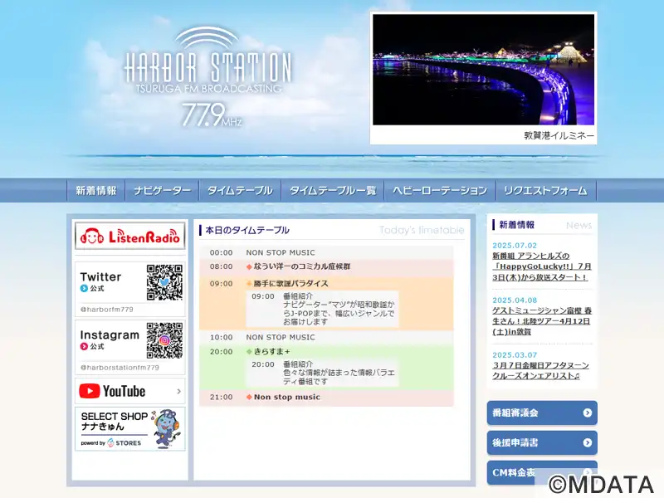Click the ListenRadio banner
This screenshot has width=664, height=498.
pyautogui.click(x=130, y=236)
